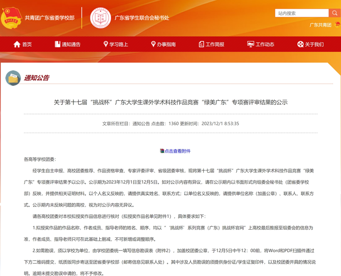Open the 办事指南 navigation menu item
Screen dimensions: 341x276
[166, 44]
